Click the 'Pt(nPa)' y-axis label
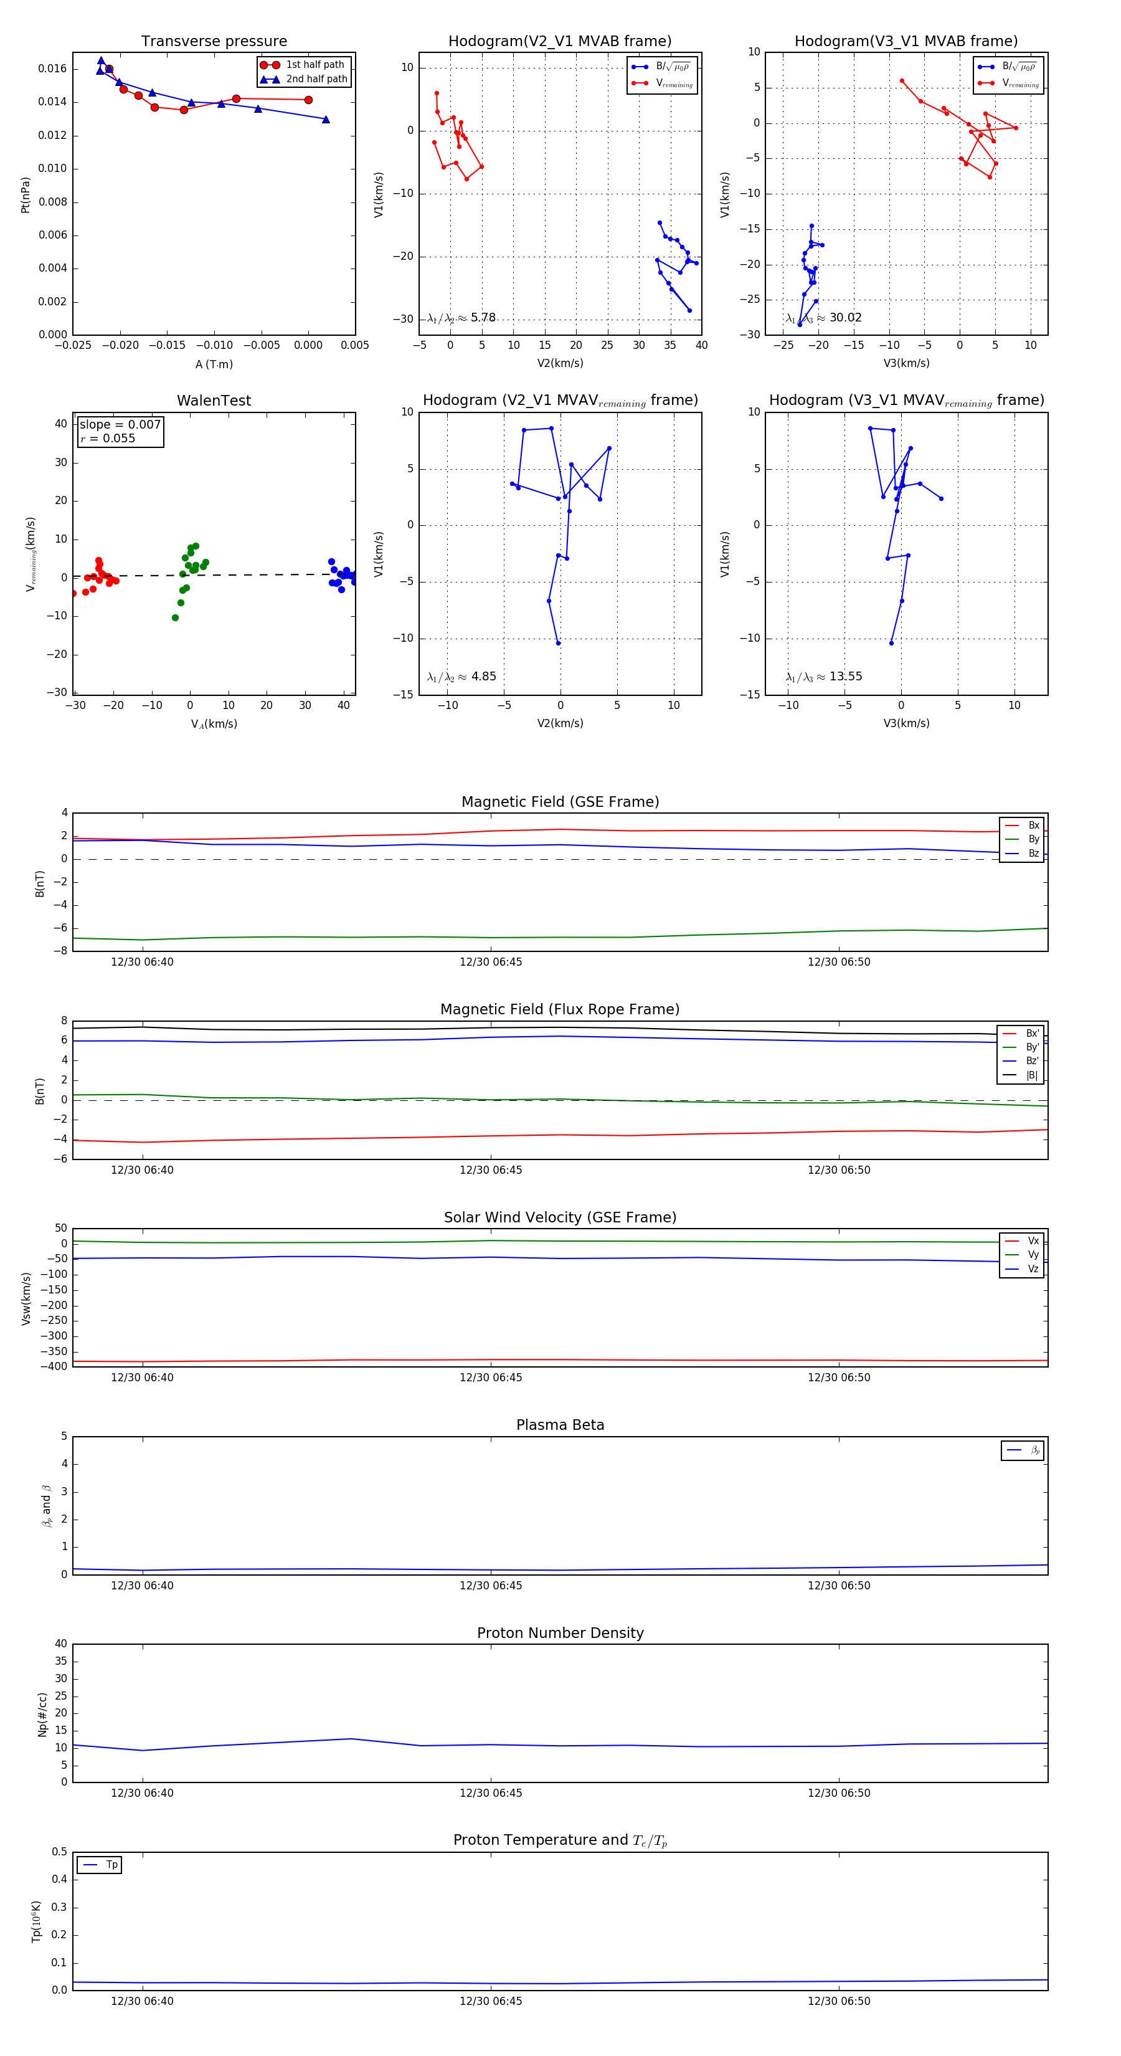The height and width of the screenshot is (2056, 1121). pyautogui.click(x=25, y=195)
